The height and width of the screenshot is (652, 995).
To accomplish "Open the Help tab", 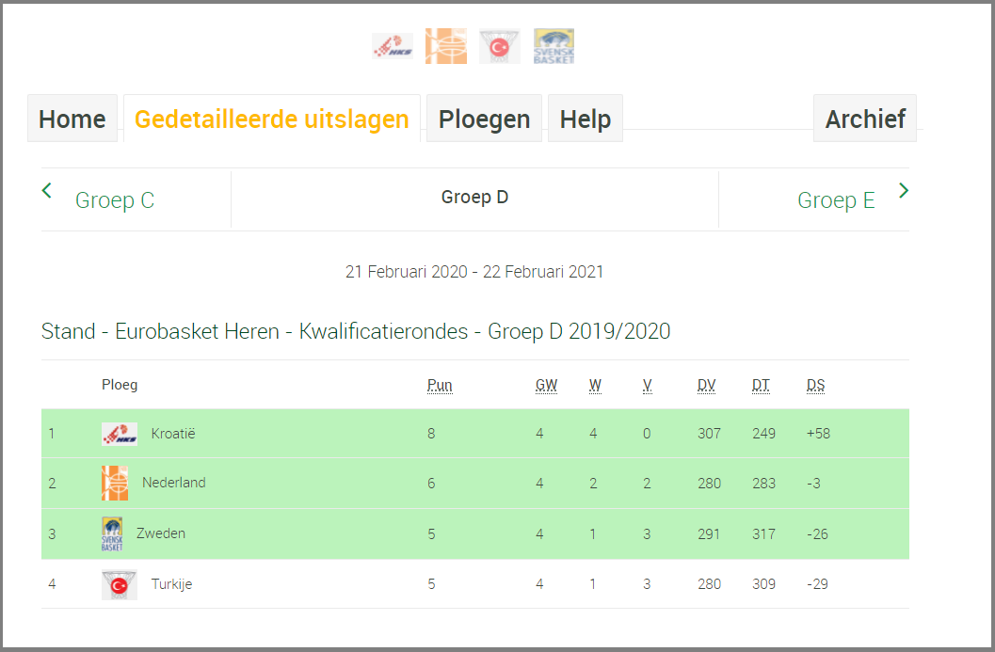I will (586, 119).
